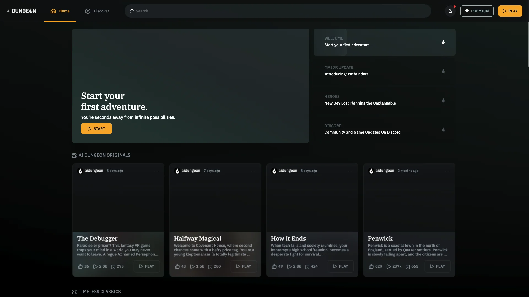This screenshot has width=529, height=297.
Task: Click the Timeless Classics section icon
Action: 74,292
